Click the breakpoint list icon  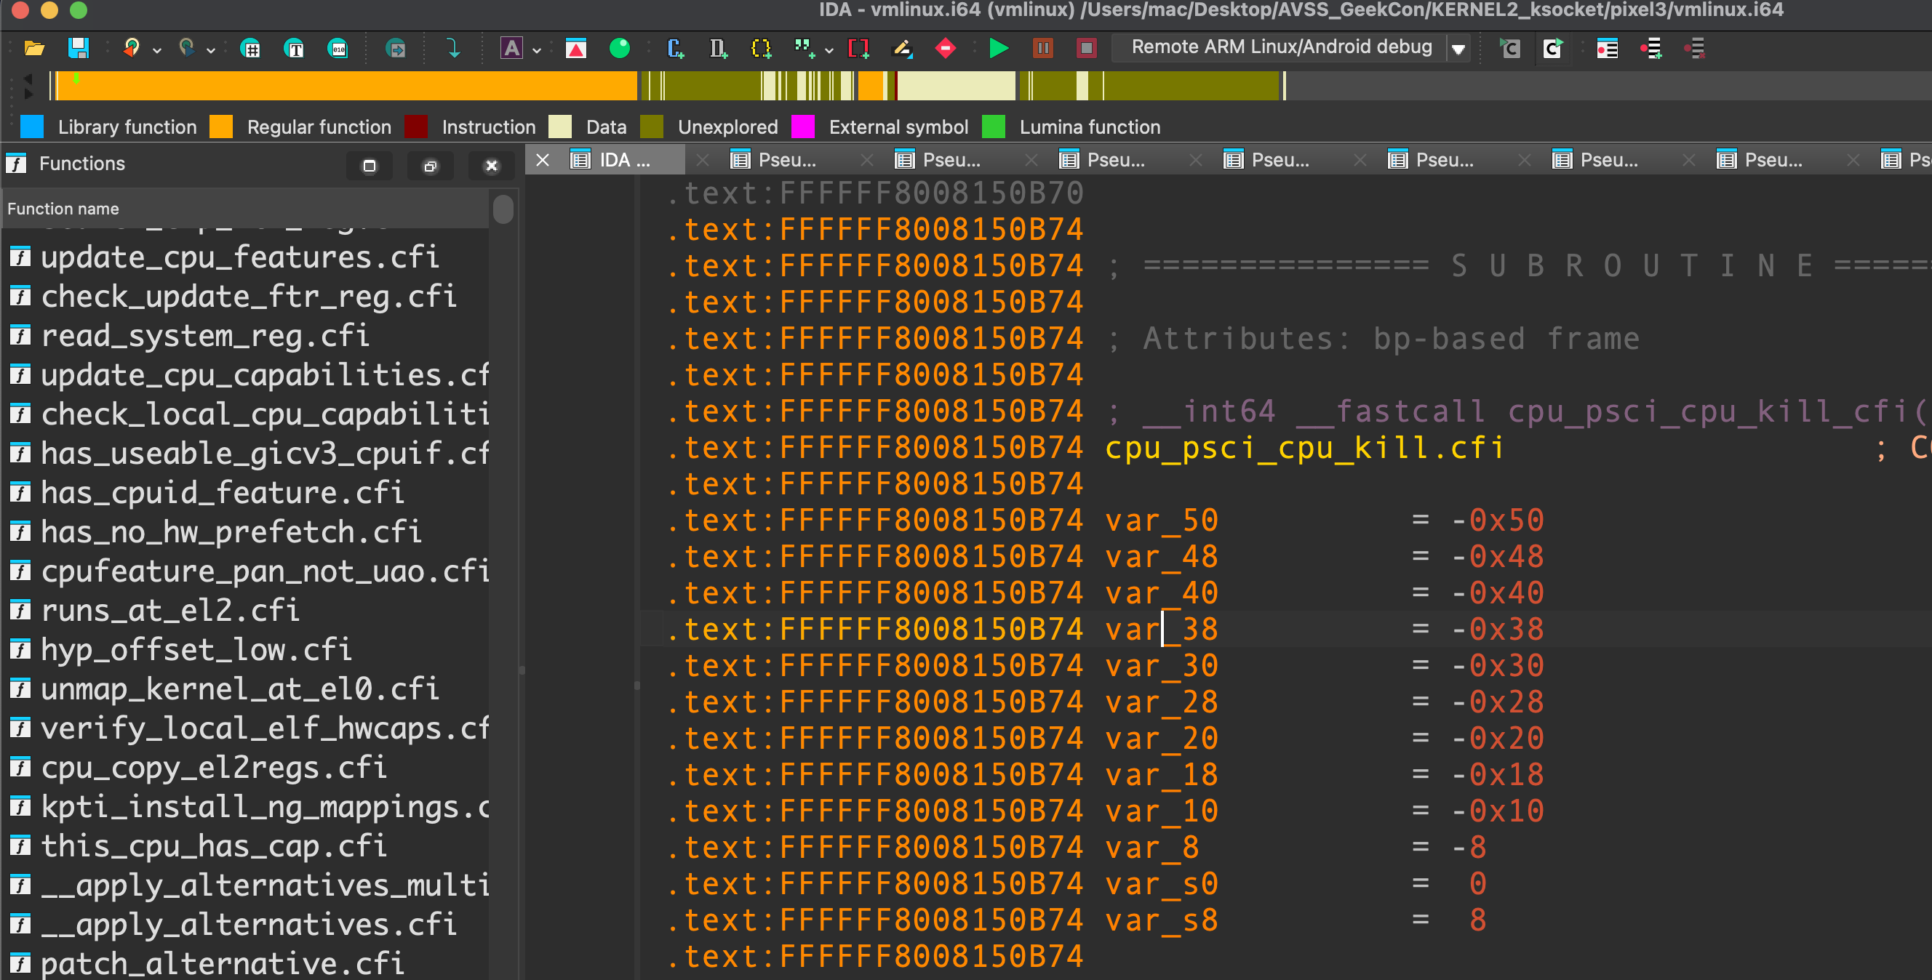coord(1607,49)
